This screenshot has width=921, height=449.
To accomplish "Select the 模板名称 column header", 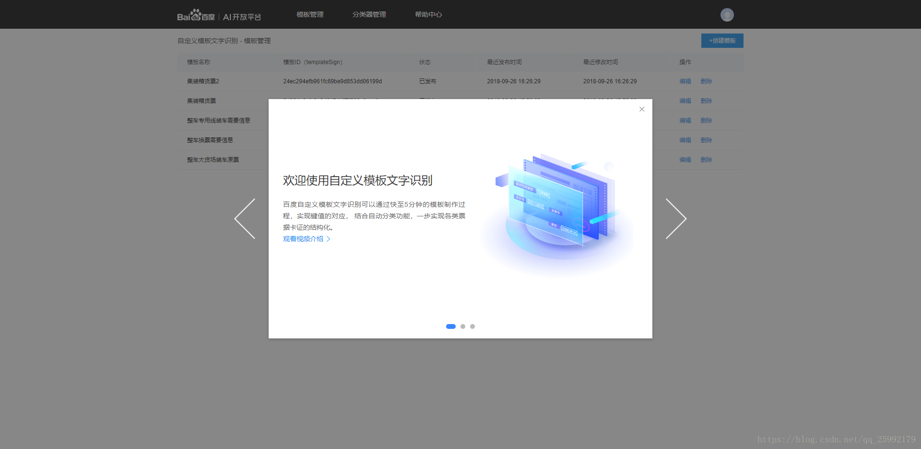I will point(198,62).
